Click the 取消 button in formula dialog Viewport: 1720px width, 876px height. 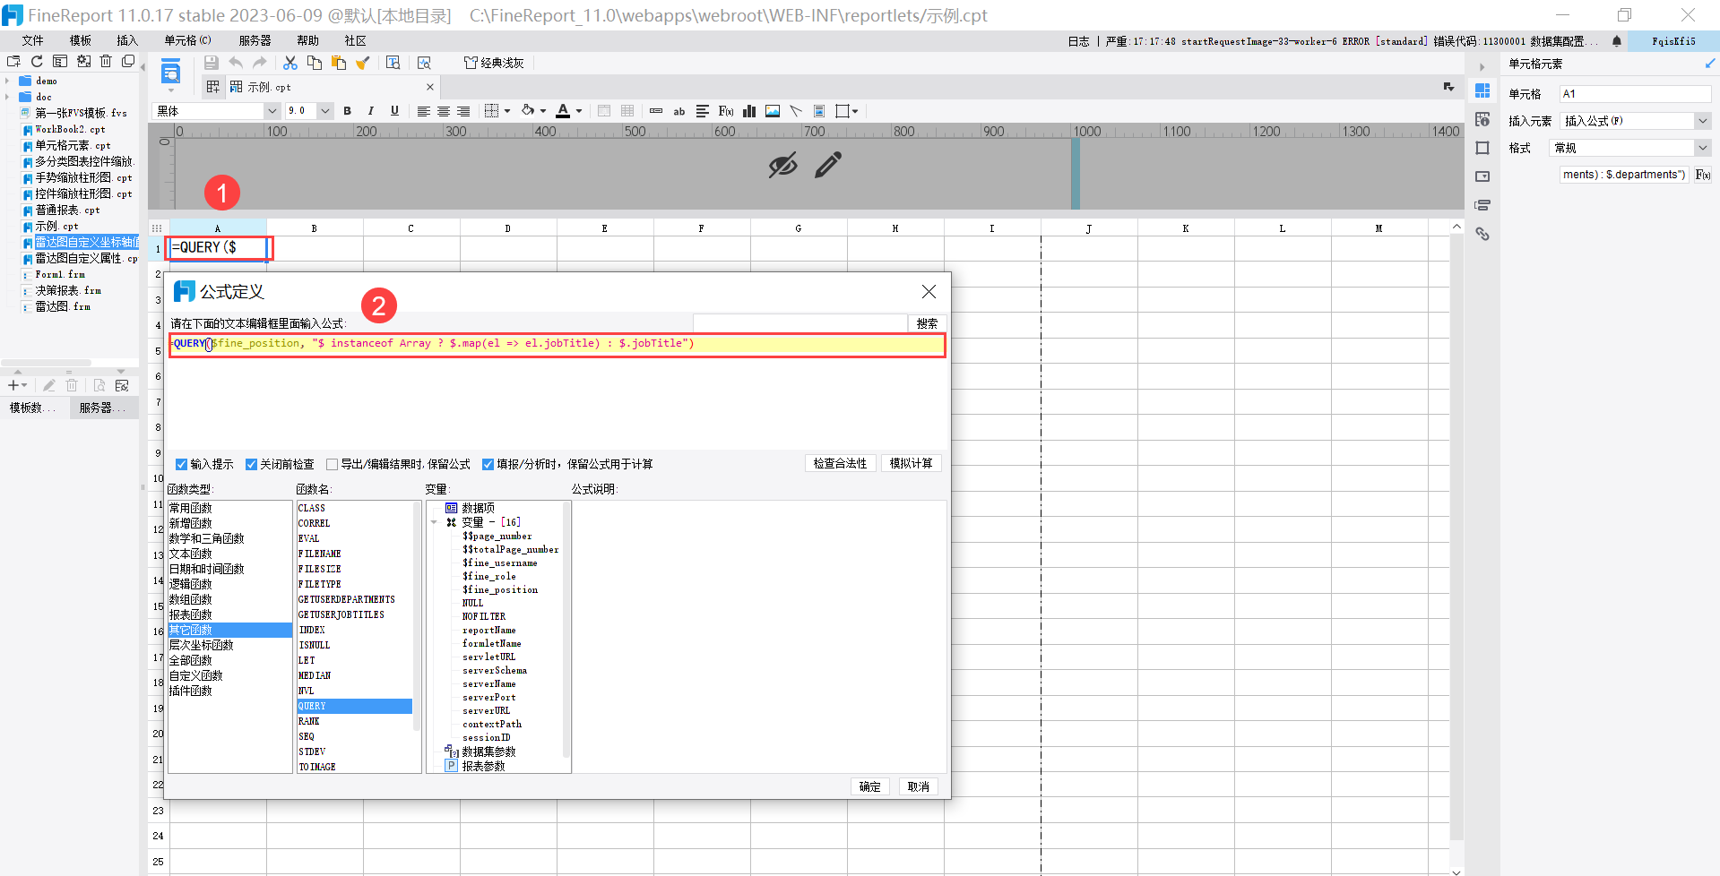[x=918, y=786]
